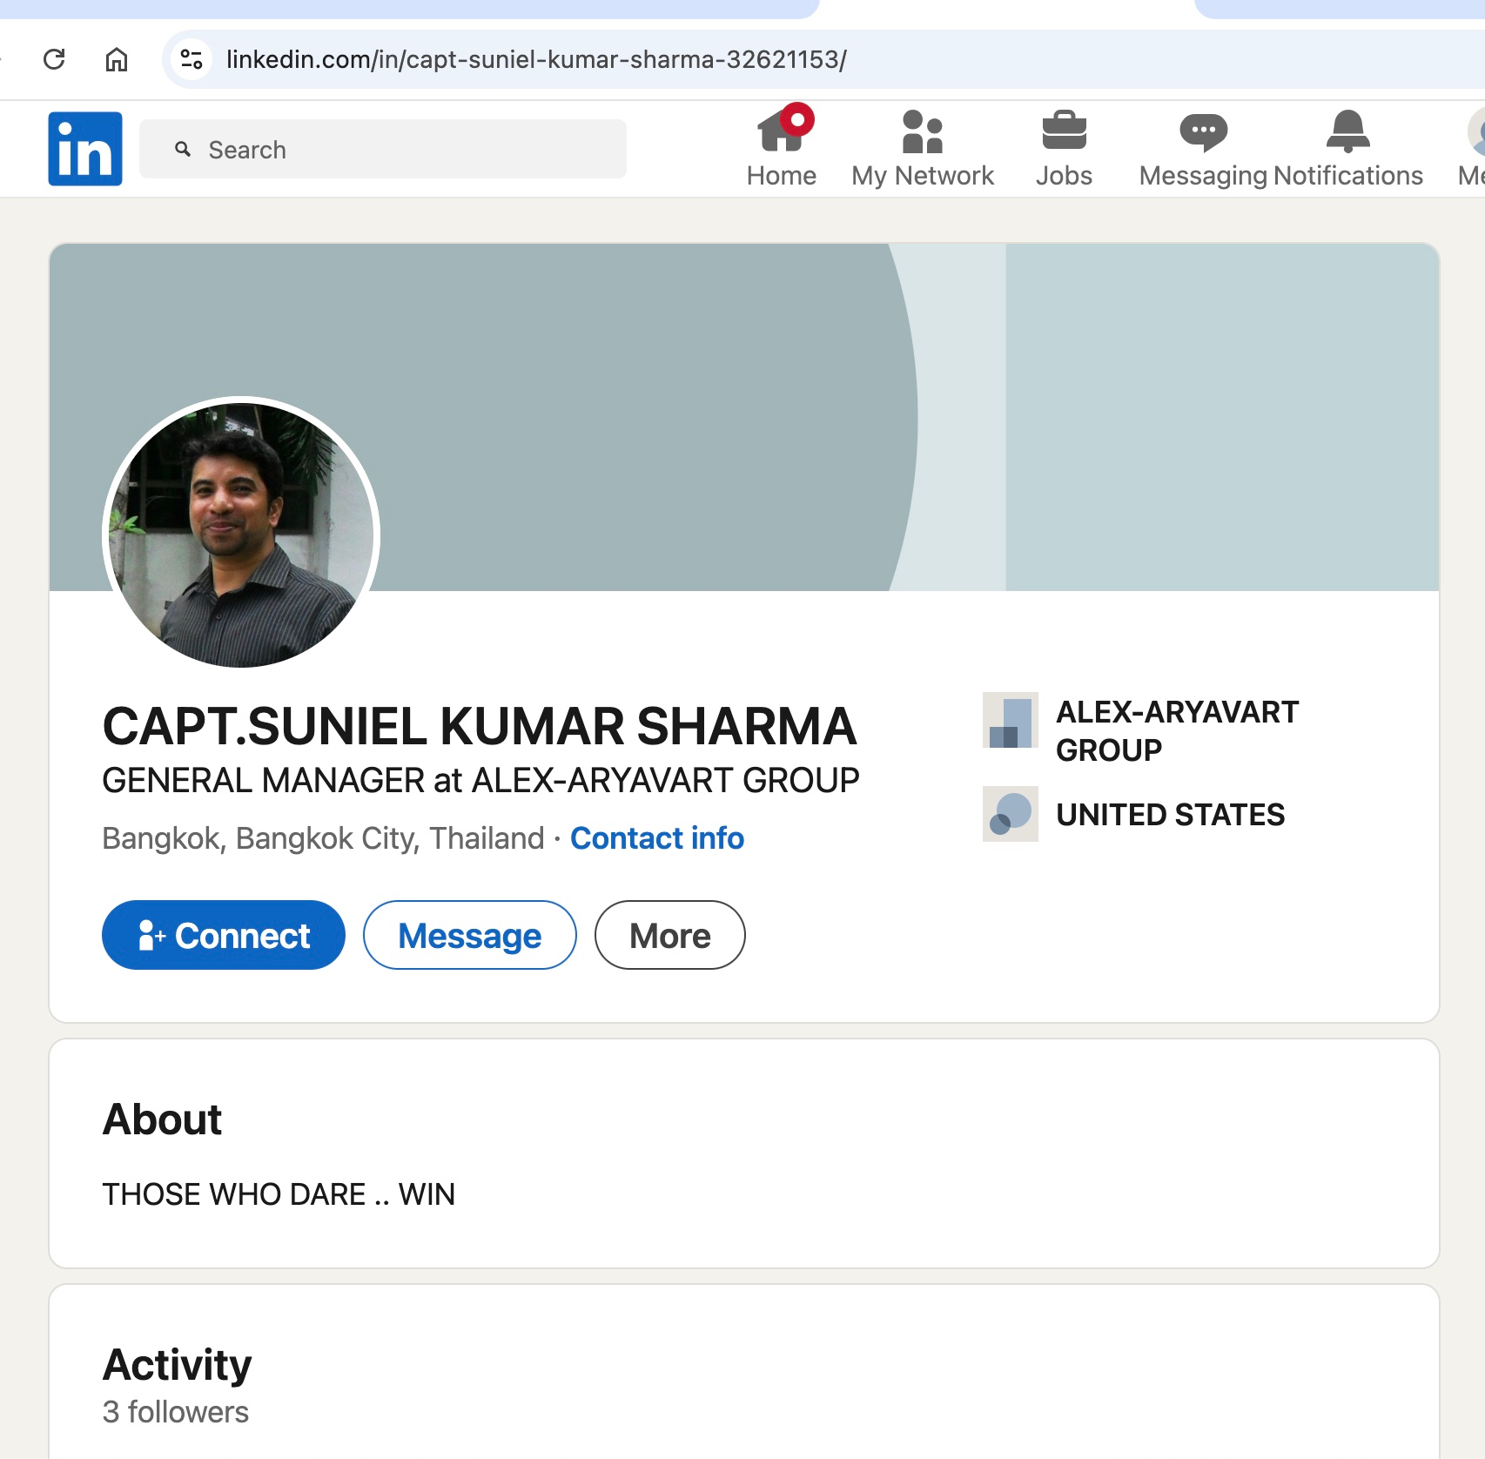Open UNITED STATES education link

pyautogui.click(x=1169, y=815)
